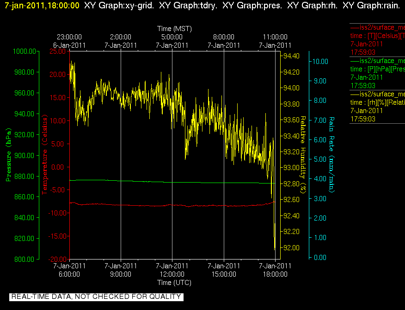Click temperature axis value 15.00
The height and width of the screenshot is (310, 405).
pyautogui.click(x=58, y=98)
